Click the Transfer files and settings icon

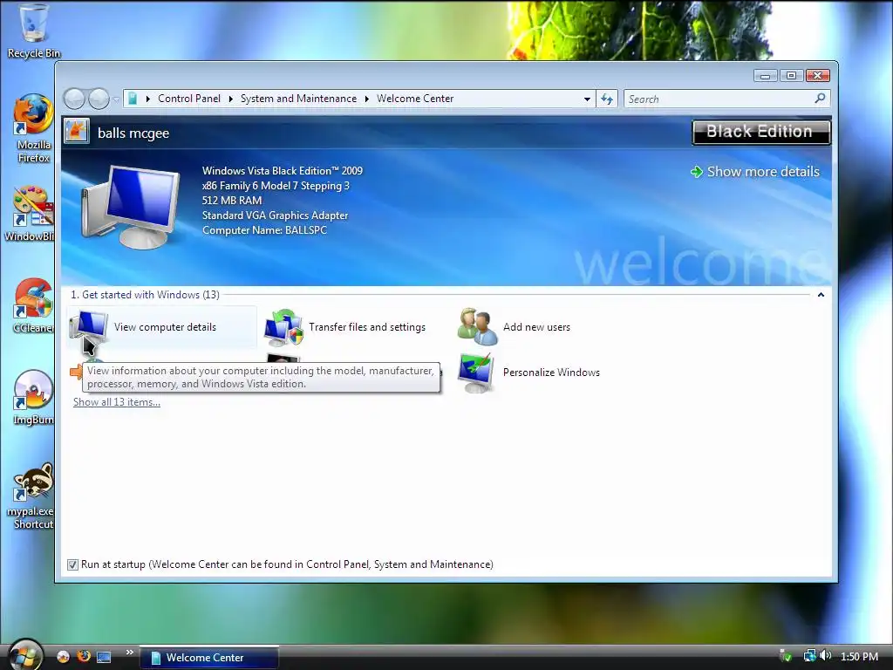coord(283,328)
